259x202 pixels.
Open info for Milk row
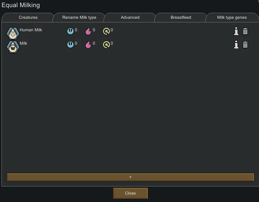(x=236, y=45)
